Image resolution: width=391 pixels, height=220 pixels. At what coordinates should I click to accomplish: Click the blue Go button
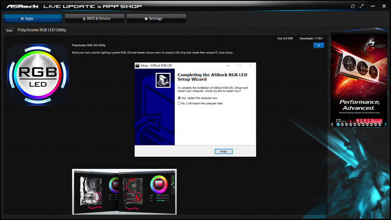tap(318, 46)
